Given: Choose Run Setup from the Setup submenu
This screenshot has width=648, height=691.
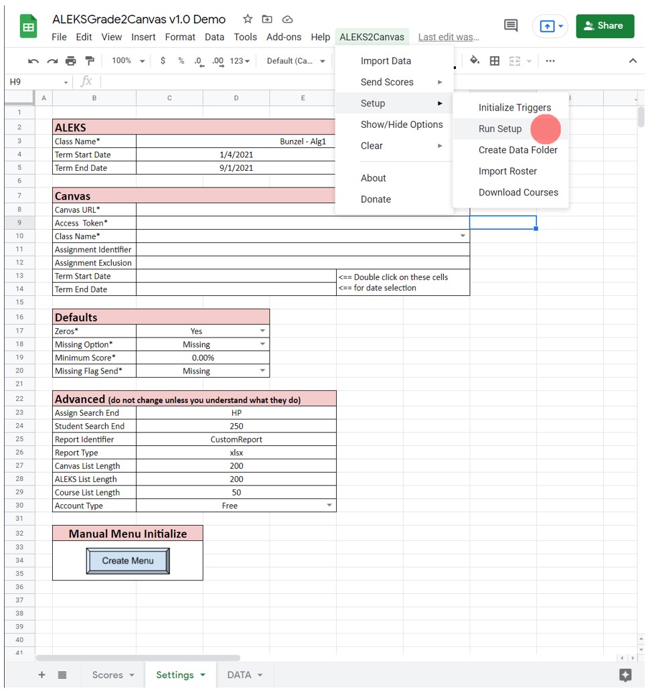Looking at the screenshot, I should pos(500,129).
